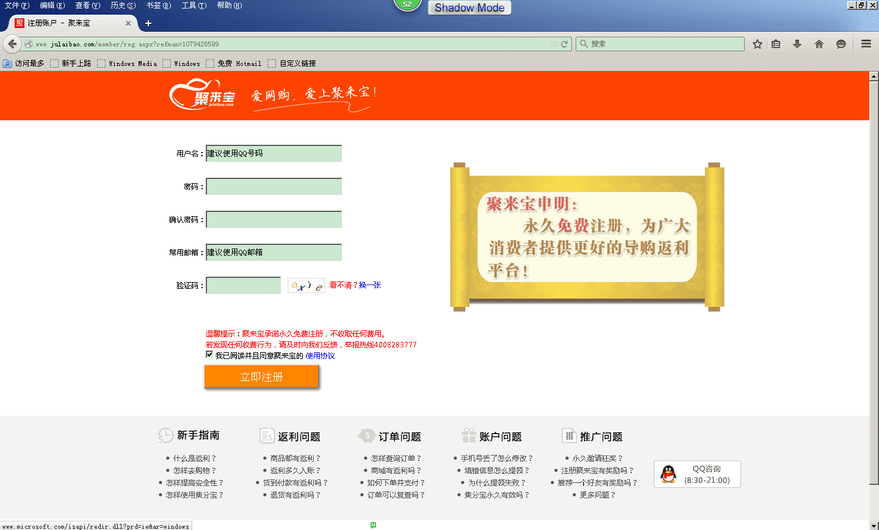Open the 新手上路 bookmark

click(x=71, y=64)
